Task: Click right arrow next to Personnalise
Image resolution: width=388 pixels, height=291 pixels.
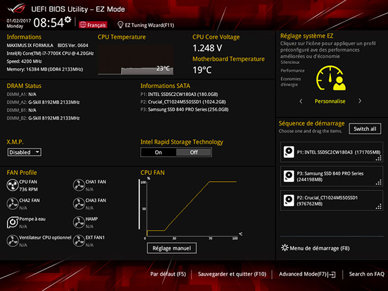Action: (359, 101)
